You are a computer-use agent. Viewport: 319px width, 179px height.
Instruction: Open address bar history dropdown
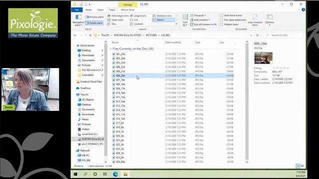pyautogui.click(x=251, y=35)
